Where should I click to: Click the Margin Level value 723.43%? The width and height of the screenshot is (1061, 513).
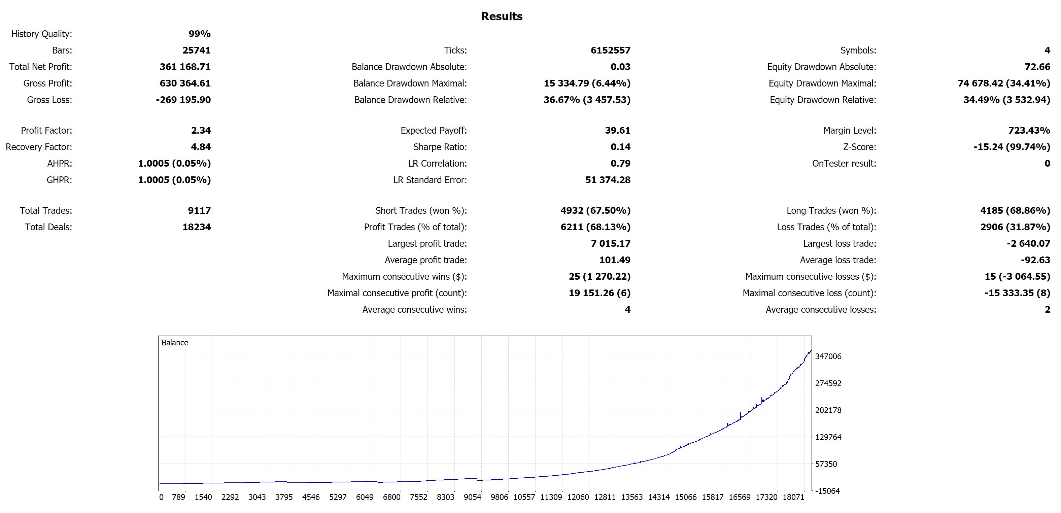[x=1028, y=131]
